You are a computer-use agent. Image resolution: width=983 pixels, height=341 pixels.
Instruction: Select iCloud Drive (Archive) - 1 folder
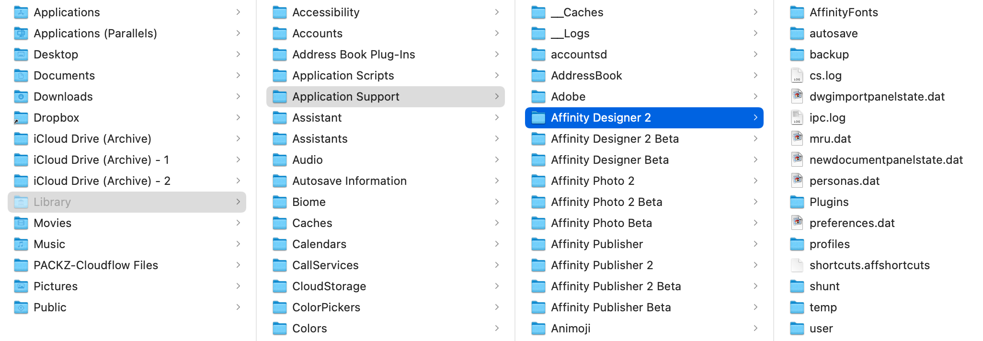(x=127, y=160)
